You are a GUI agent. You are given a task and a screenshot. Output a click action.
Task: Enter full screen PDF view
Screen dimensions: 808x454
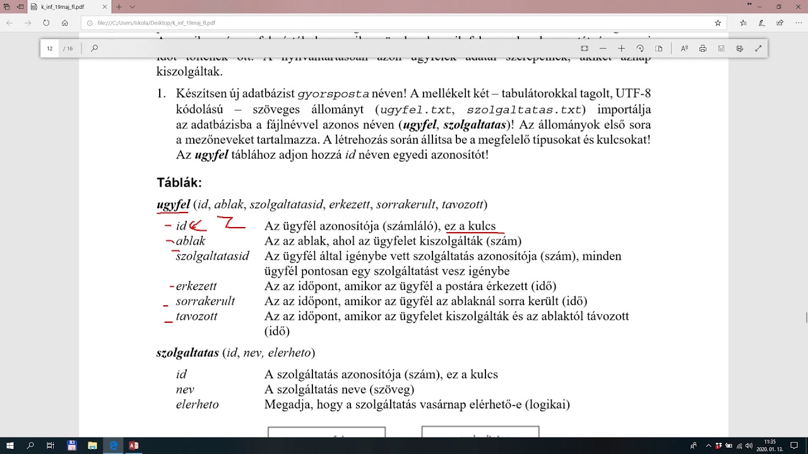coord(758,49)
